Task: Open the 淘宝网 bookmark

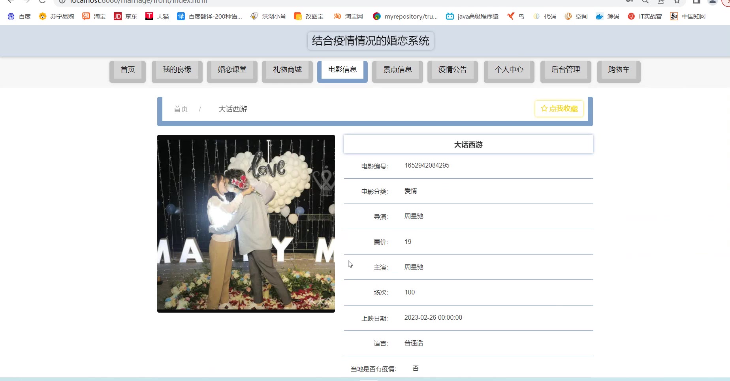Action: tap(348, 16)
